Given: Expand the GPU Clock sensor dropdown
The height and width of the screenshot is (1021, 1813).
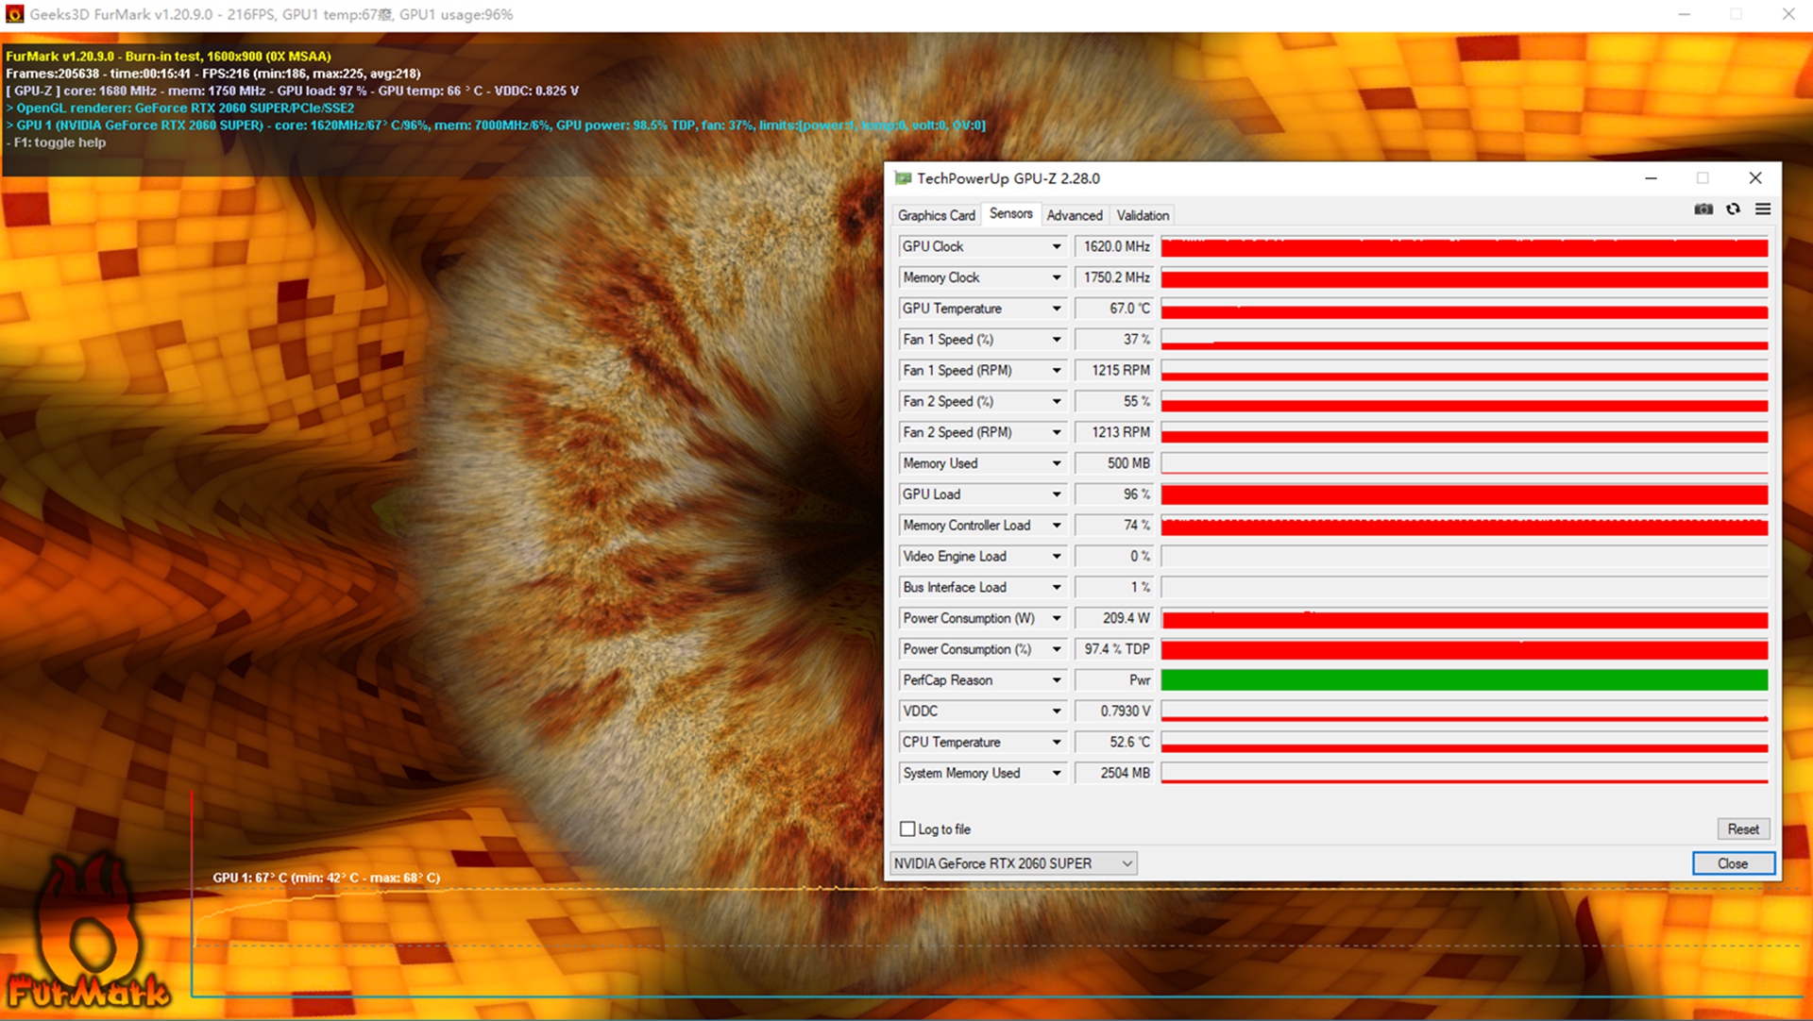Looking at the screenshot, I should click(x=1057, y=247).
